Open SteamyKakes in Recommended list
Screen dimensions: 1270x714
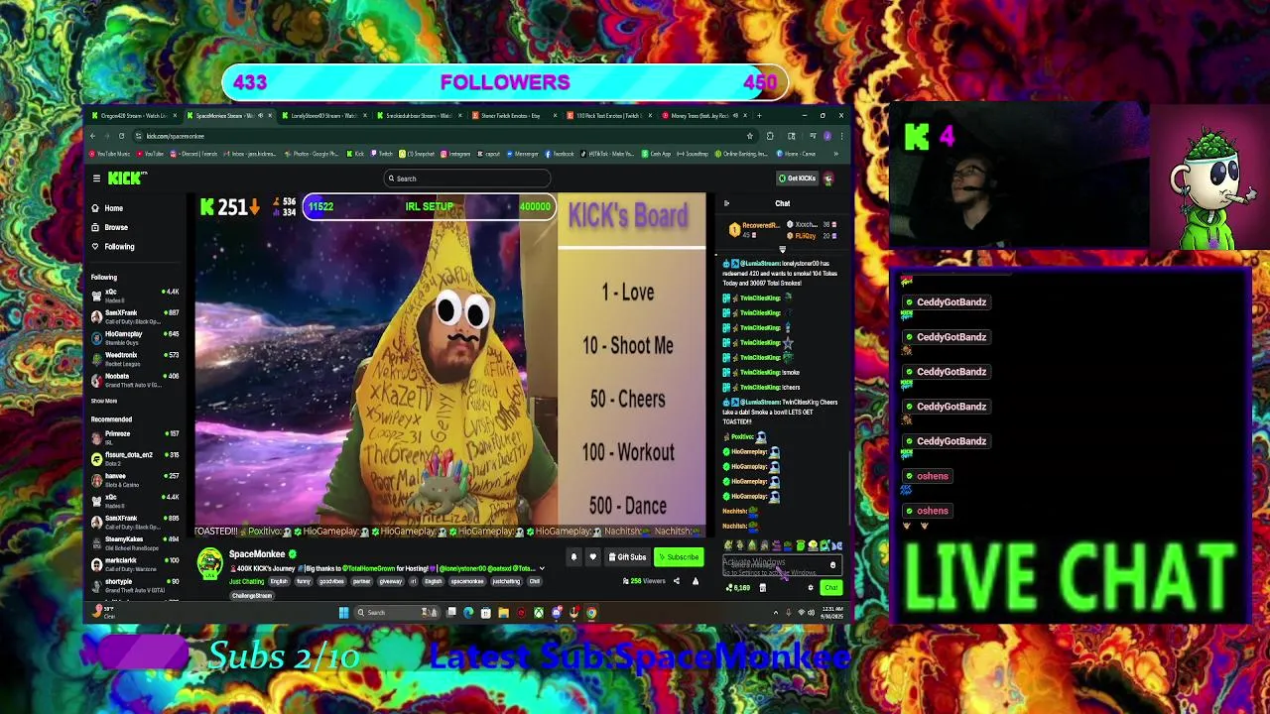point(136,542)
